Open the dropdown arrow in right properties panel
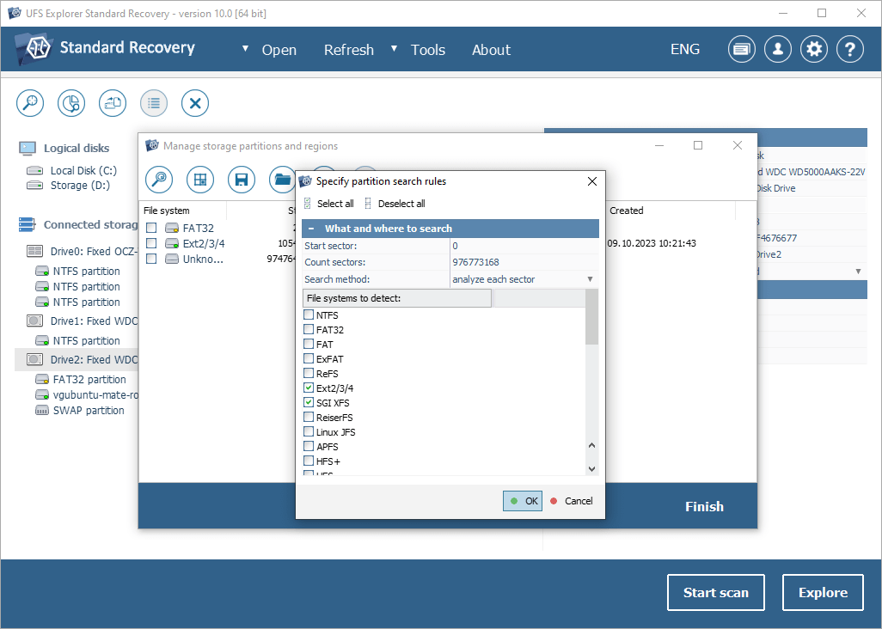The width and height of the screenshot is (882, 629). (859, 272)
